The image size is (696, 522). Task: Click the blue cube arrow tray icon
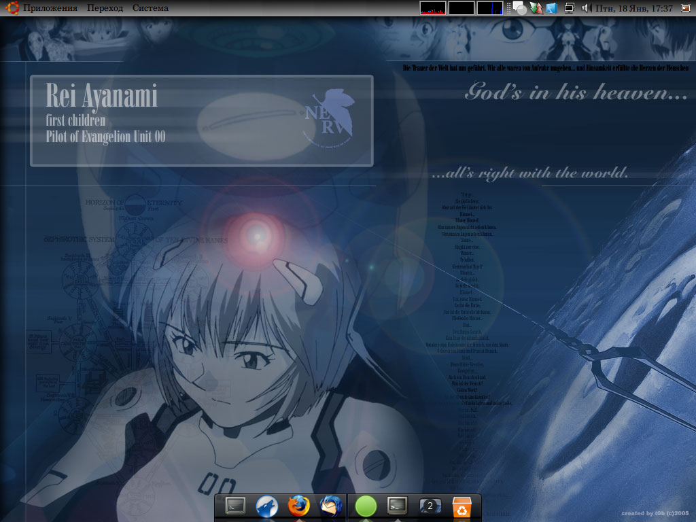[x=552, y=8]
